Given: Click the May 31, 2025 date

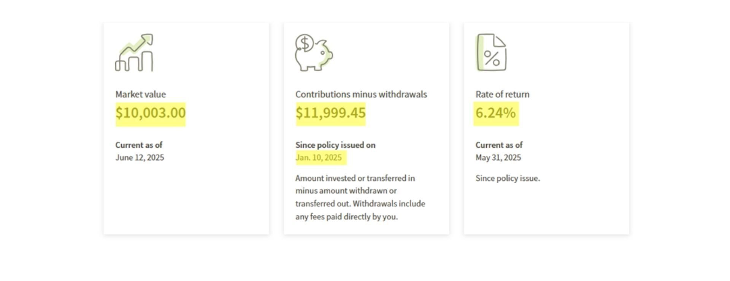Looking at the screenshot, I should 498,158.
